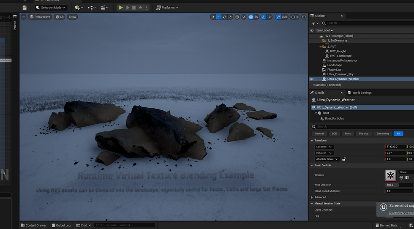The height and width of the screenshot is (229, 414).
Task: Open camera speed setting 4
Action: [295, 17]
